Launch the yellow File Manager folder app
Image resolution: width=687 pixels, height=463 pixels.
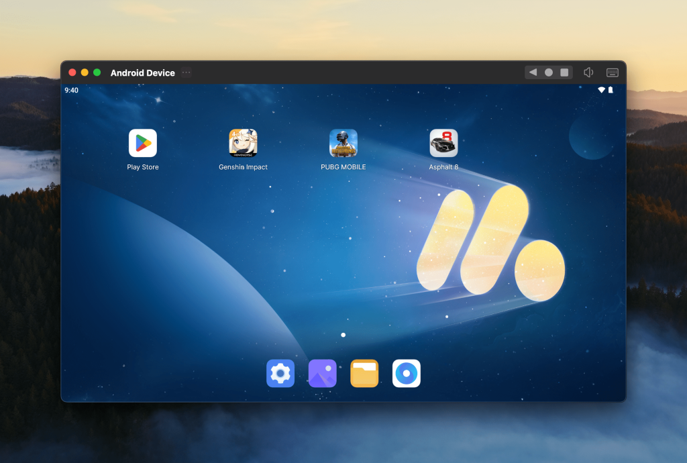(364, 374)
